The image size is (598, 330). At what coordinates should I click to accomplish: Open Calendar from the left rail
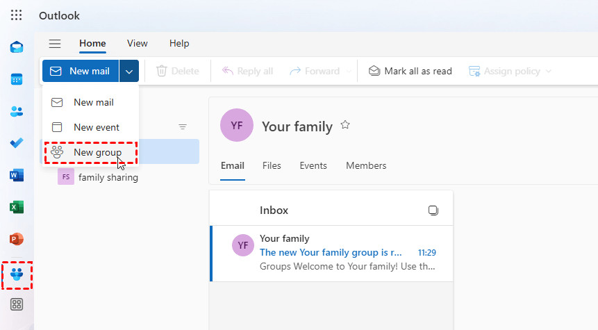[17, 79]
